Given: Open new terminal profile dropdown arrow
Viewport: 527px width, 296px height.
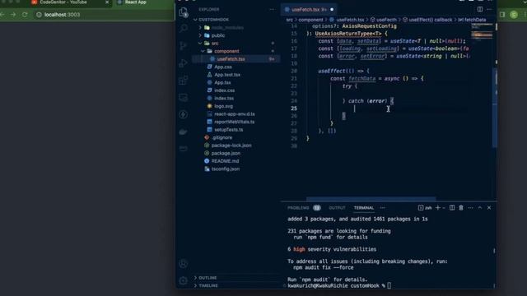Looking at the screenshot, I should click(x=444, y=208).
